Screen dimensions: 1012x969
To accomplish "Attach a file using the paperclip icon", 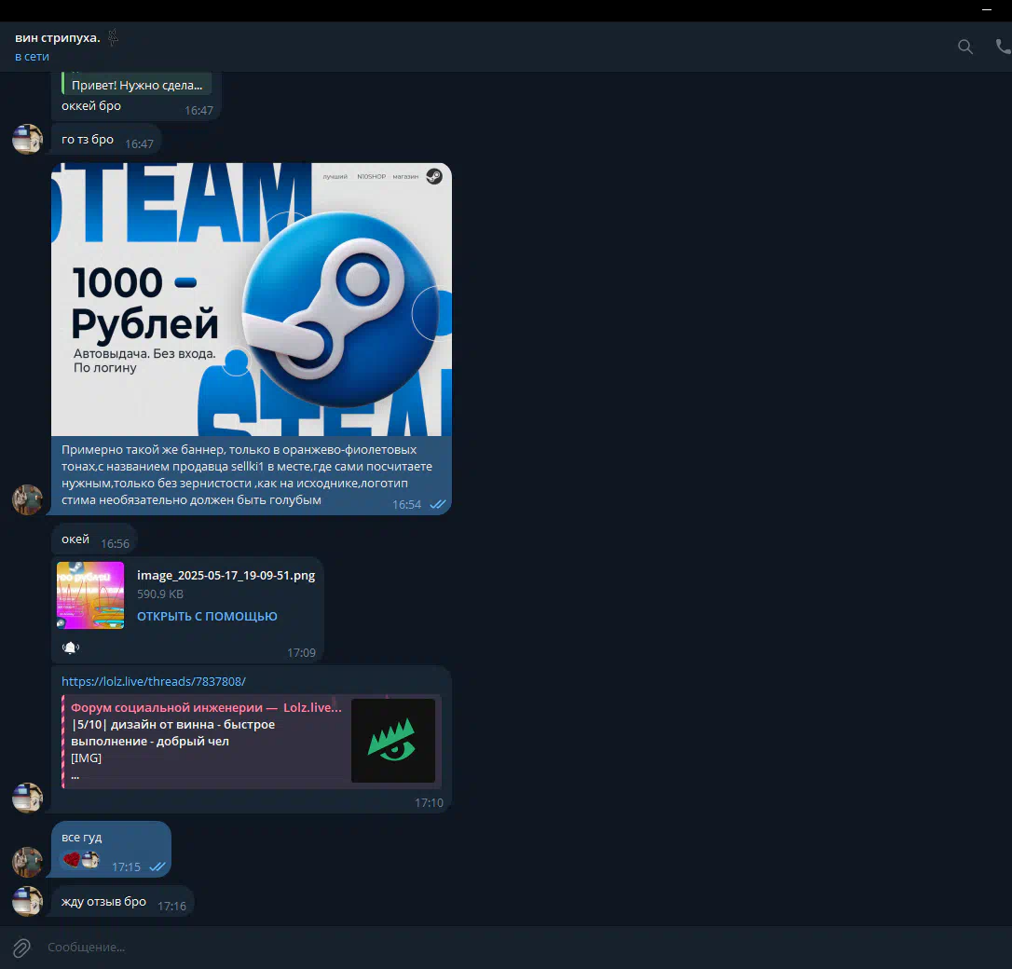I will [x=21, y=947].
